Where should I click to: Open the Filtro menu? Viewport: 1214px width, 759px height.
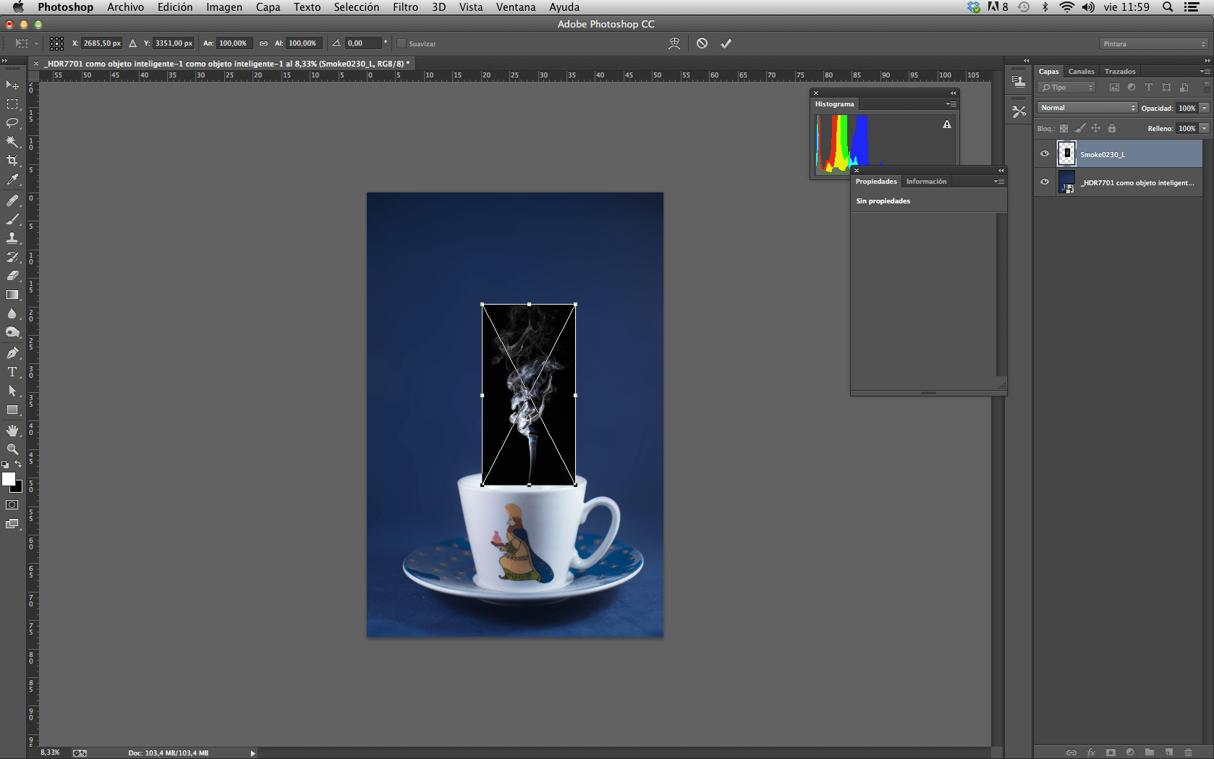click(405, 7)
